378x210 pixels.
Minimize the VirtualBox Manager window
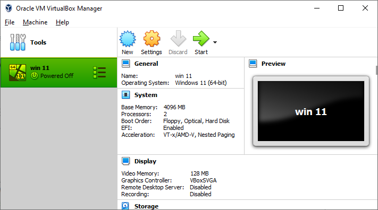click(317, 8)
